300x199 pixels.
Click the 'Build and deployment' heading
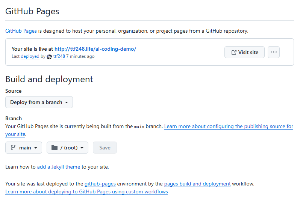coord(49,79)
